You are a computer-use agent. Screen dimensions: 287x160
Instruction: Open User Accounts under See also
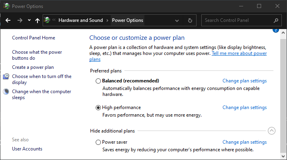point(27,149)
